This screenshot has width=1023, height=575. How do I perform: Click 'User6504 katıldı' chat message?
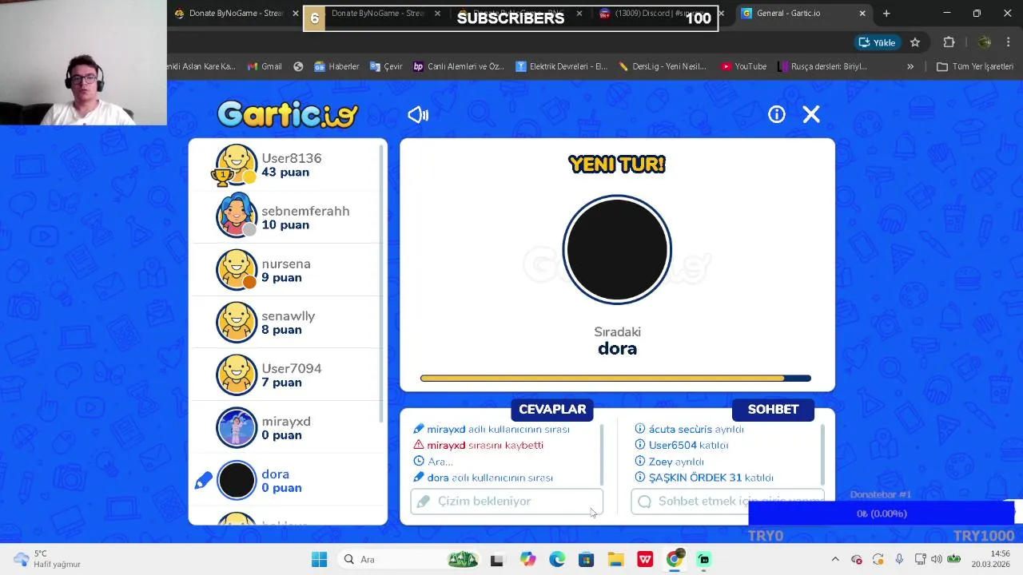pyautogui.click(x=681, y=445)
